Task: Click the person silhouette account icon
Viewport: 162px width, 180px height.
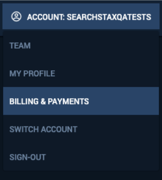Action: [16, 16]
